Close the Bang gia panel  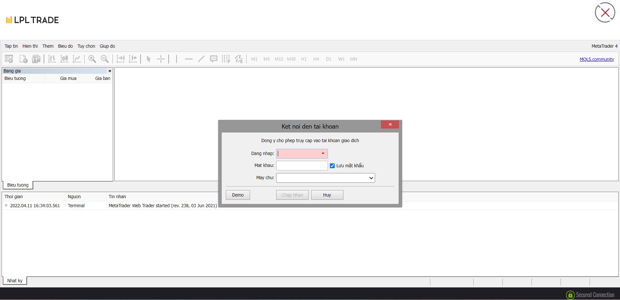(110, 71)
